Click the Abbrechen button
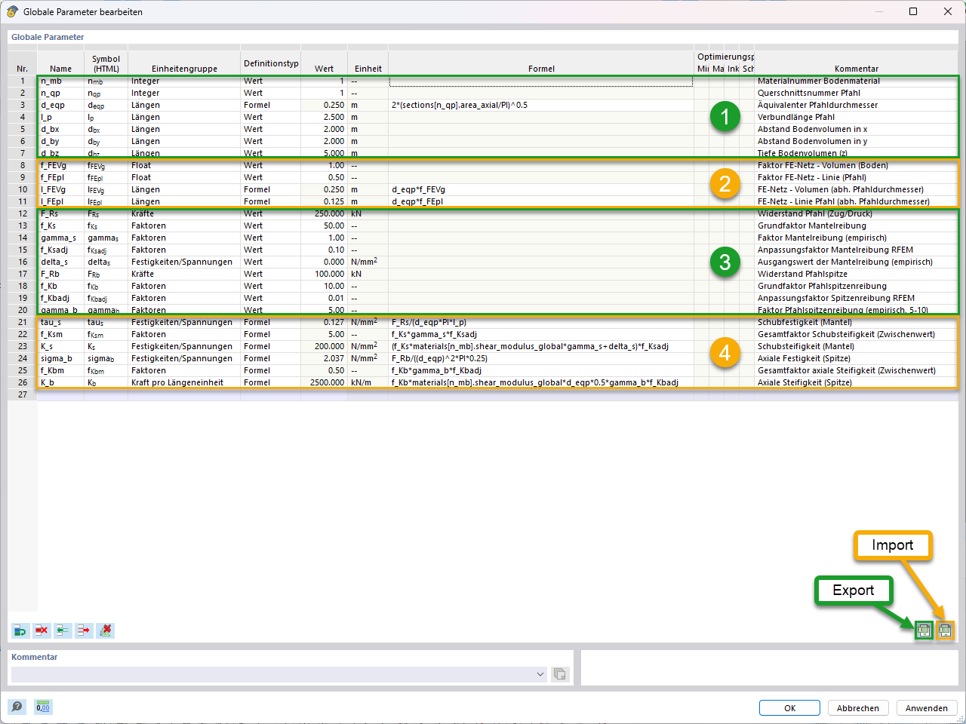Image resolution: width=966 pixels, height=724 pixels. coord(858,708)
